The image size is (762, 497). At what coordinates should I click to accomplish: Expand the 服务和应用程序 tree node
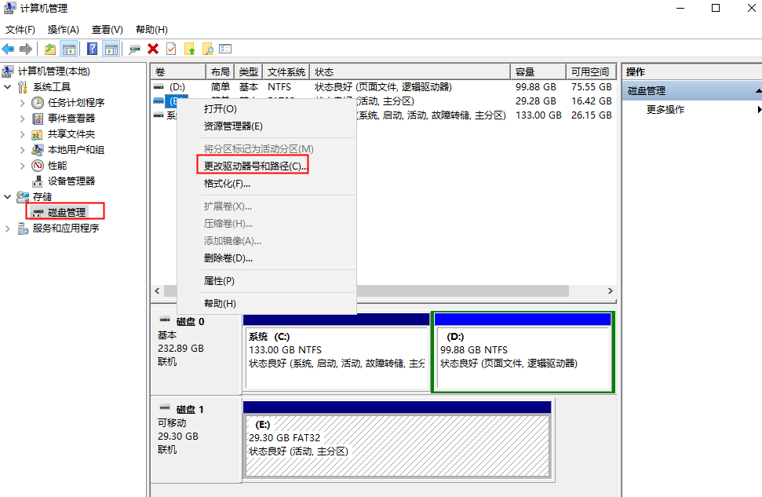(x=6, y=229)
